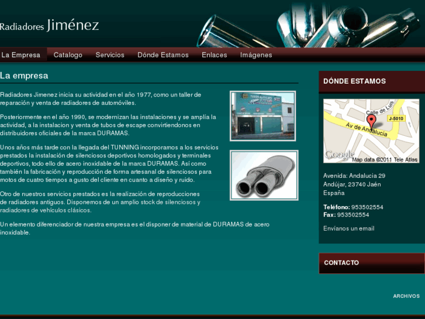Go to the Servicios page
The image size is (425, 319).
click(110, 55)
